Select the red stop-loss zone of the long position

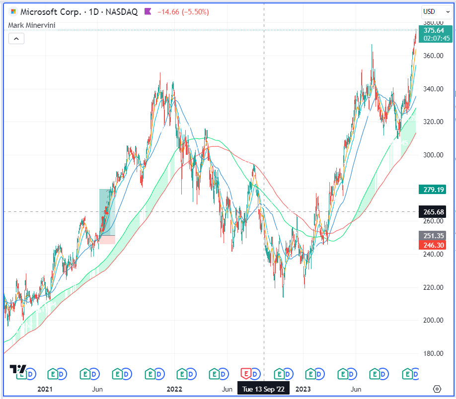pos(107,239)
